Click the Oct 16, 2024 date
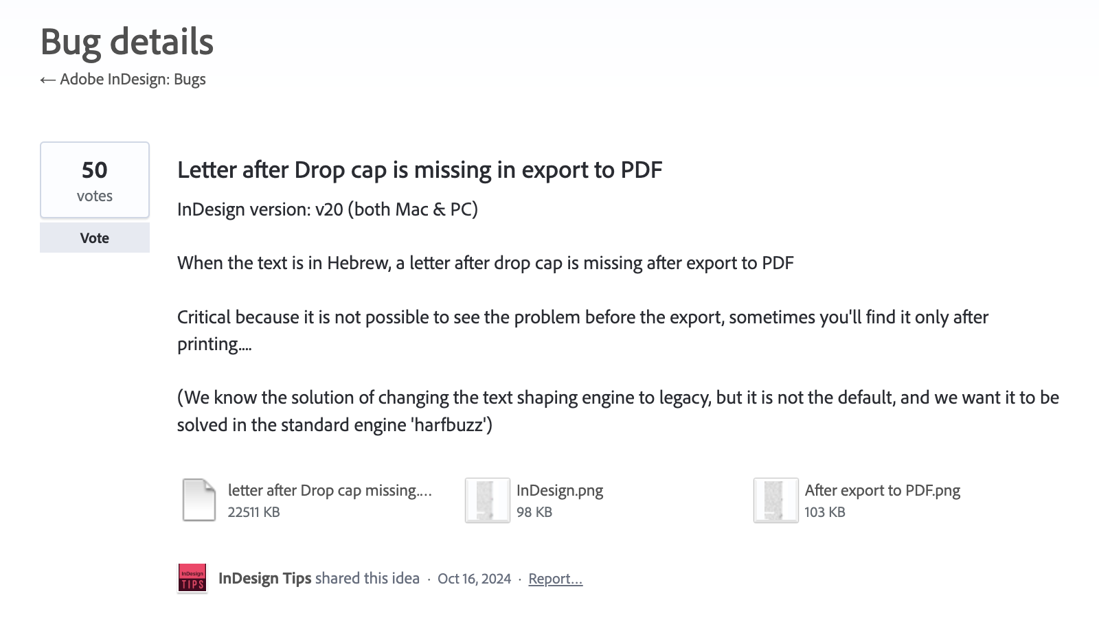This screenshot has height=633, width=1099. coord(474,579)
